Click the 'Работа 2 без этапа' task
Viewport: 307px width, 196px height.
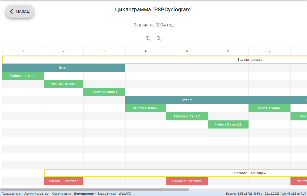pos(187,181)
